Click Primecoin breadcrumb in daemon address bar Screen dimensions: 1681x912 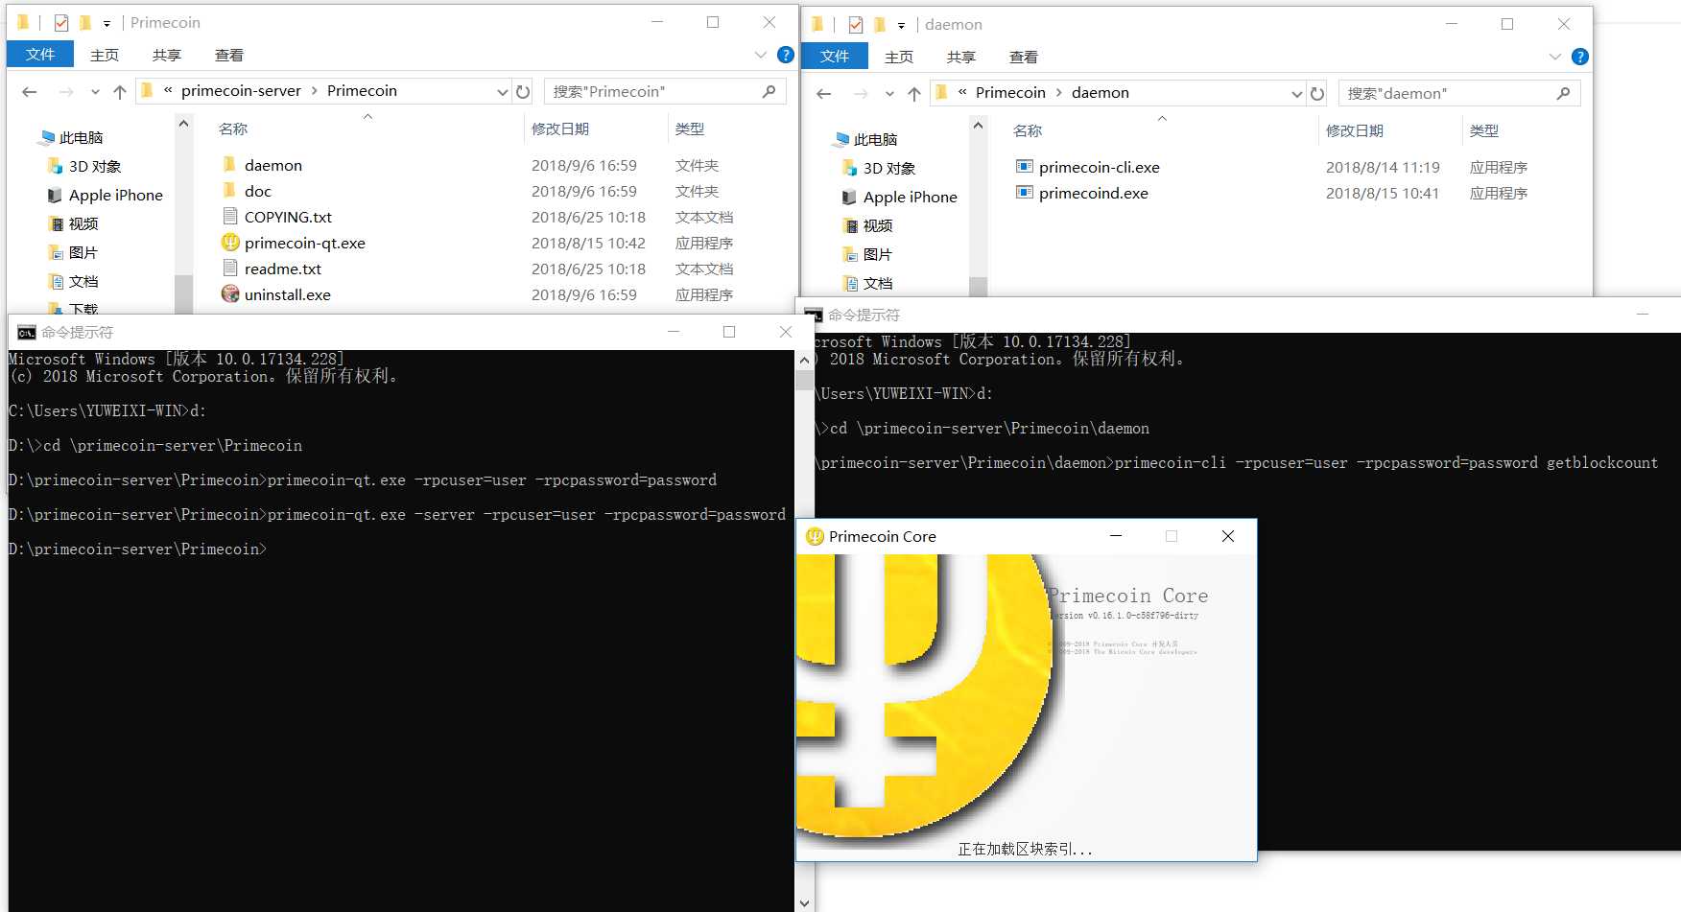pyautogui.click(x=1010, y=92)
